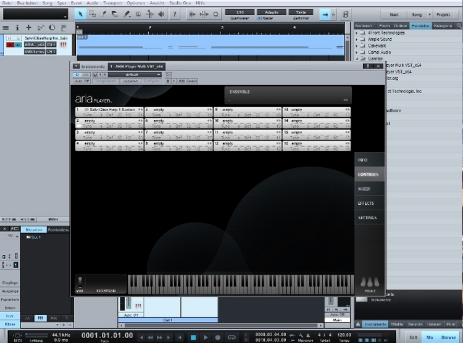
Task: Click the horizontal scrollbar in mixer area
Action: [x=222, y=325]
